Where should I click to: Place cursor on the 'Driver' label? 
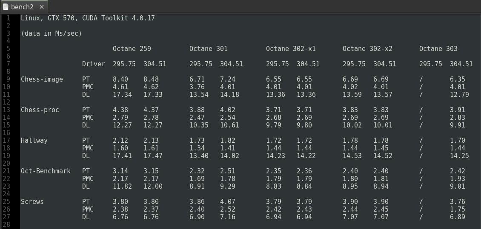93,64
